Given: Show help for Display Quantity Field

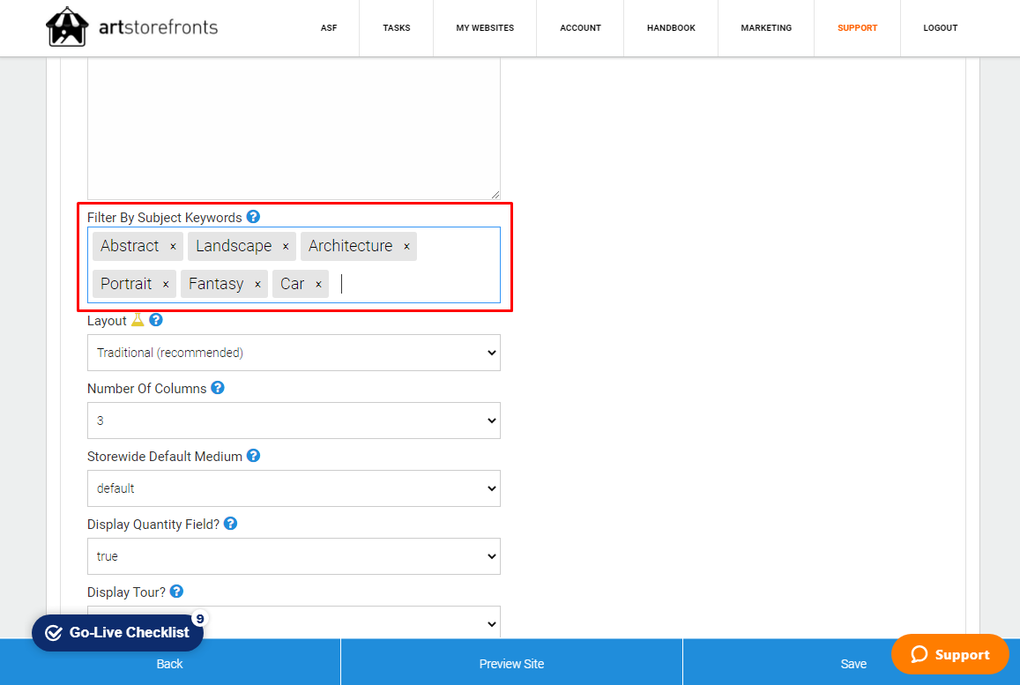Looking at the screenshot, I should coord(230,524).
